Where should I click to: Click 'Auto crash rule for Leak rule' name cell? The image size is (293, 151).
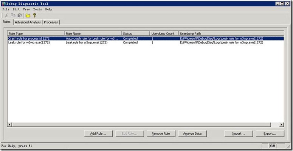pos(92,38)
